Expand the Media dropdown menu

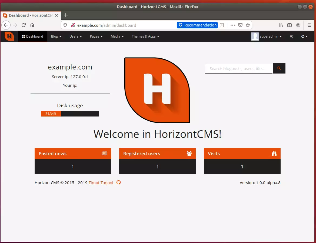[x=117, y=36]
